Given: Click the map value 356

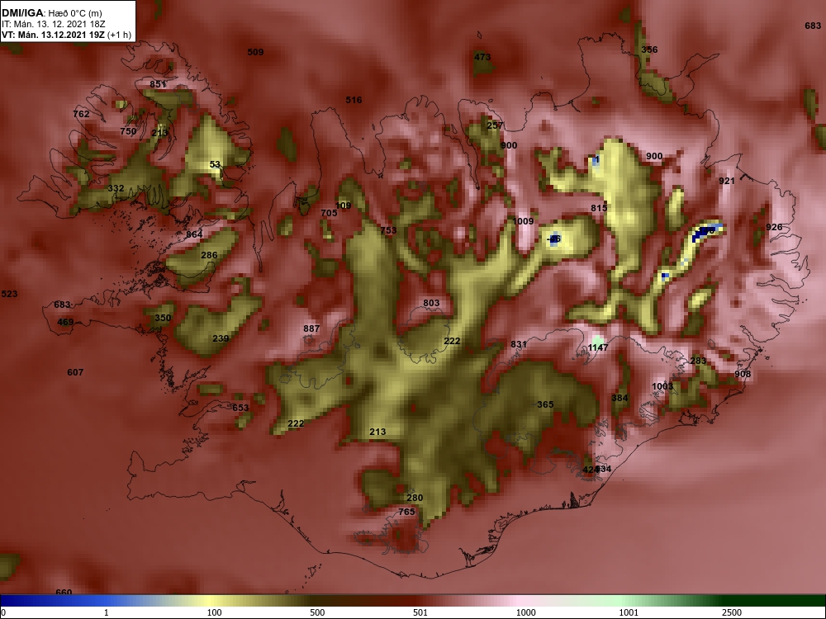Looking at the screenshot, I should point(649,50).
